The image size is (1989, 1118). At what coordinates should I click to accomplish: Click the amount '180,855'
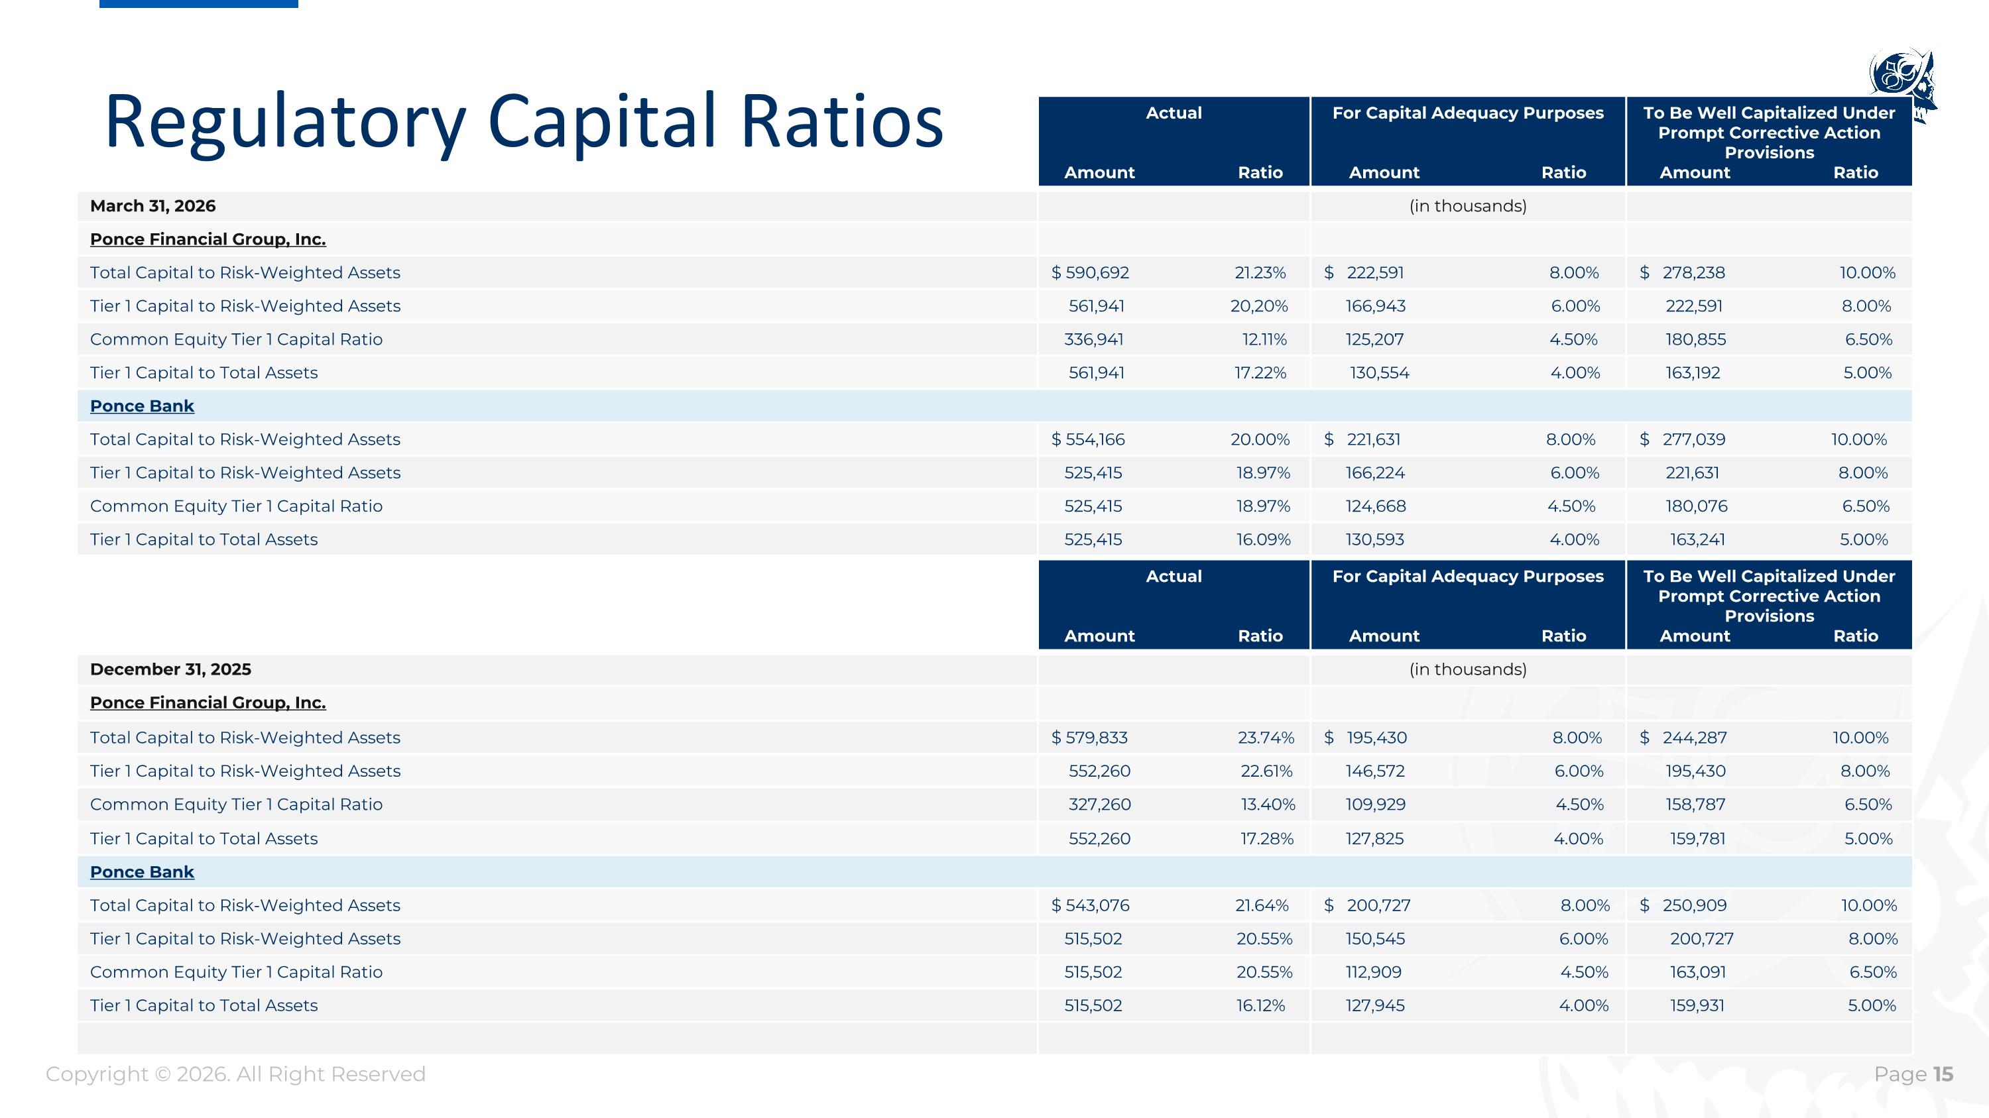(x=1695, y=339)
